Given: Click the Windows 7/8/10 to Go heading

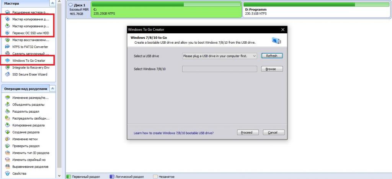Looking at the screenshot, I should click(x=149, y=38).
